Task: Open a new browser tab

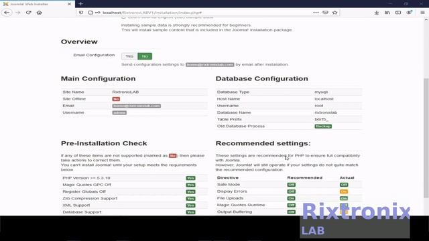Action: [x=80, y=4]
